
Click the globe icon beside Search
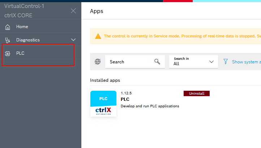pyautogui.click(x=98, y=62)
